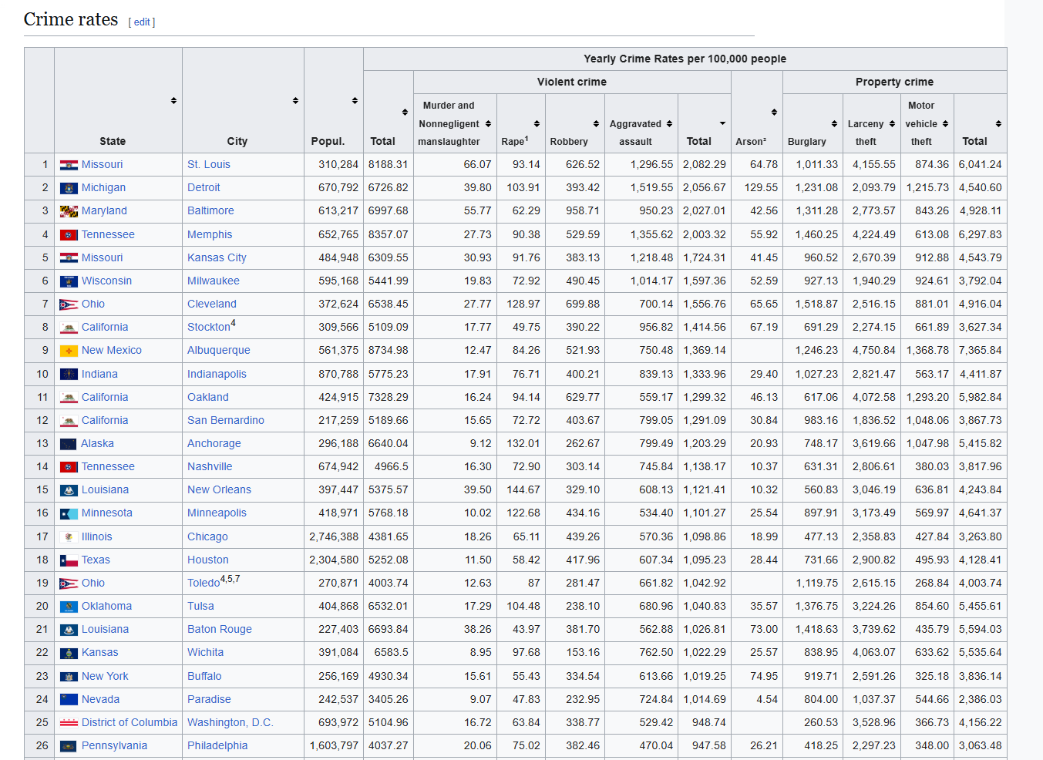Click the Maryland flag icon
The height and width of the screenshot is (760, 1043).
(69, 211)
